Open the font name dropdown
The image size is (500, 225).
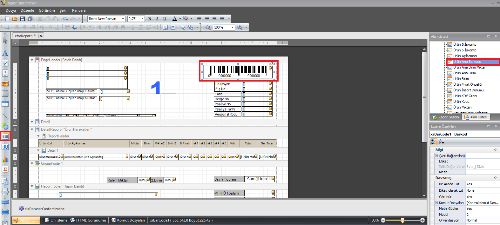[123, 19]
